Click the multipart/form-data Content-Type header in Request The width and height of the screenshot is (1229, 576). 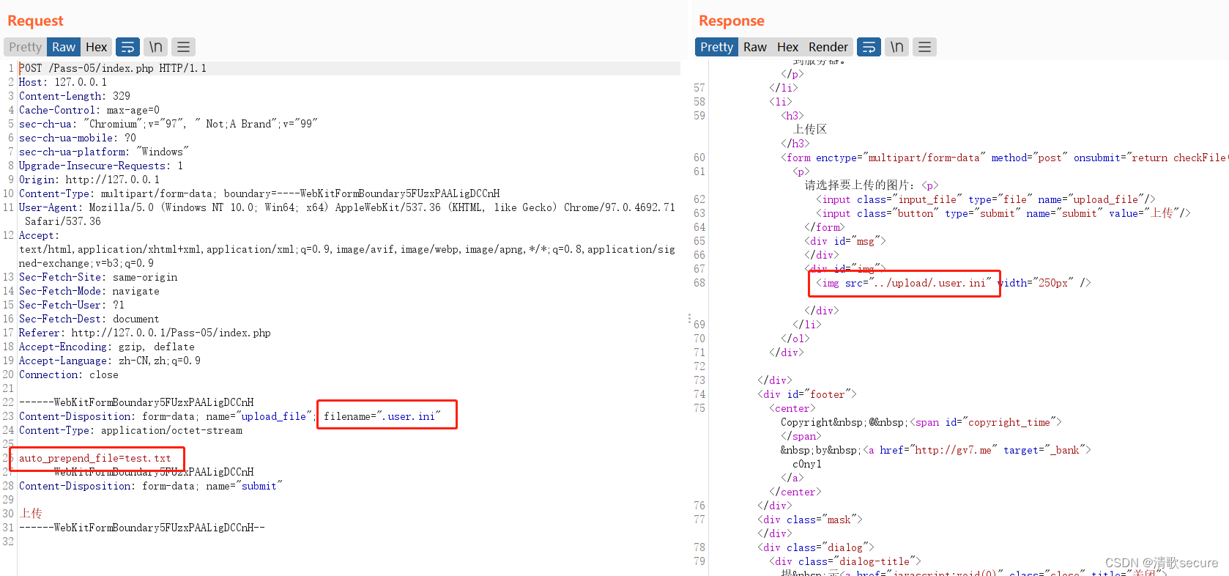point(259,193)
